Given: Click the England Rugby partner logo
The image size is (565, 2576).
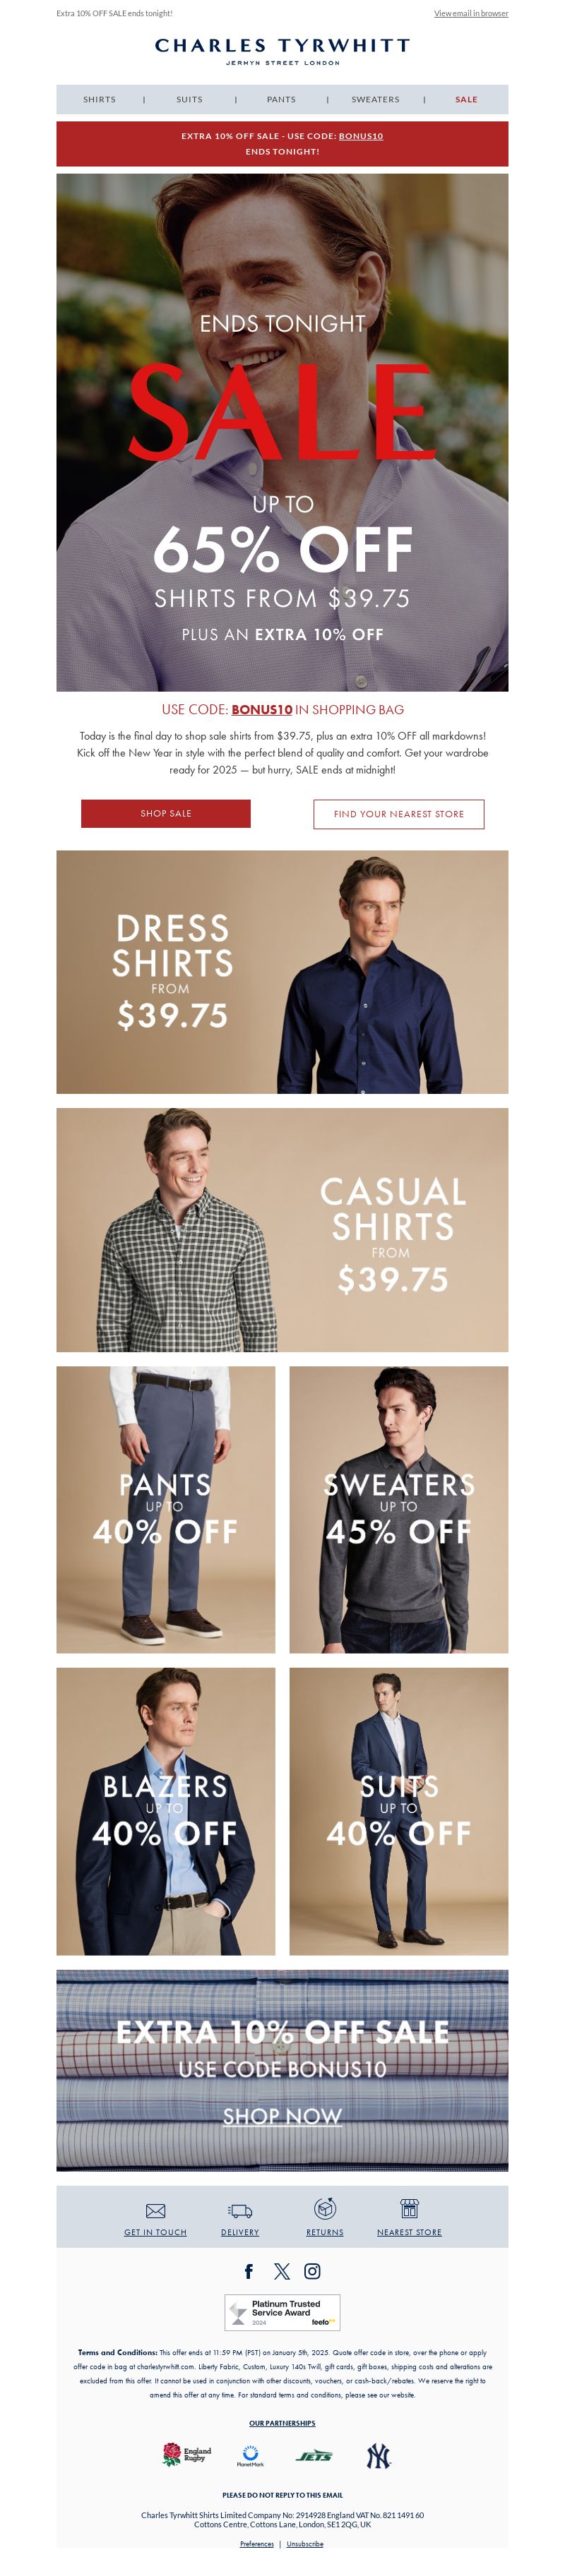Looking at the screenshot, I should [x=187, y=2455].
